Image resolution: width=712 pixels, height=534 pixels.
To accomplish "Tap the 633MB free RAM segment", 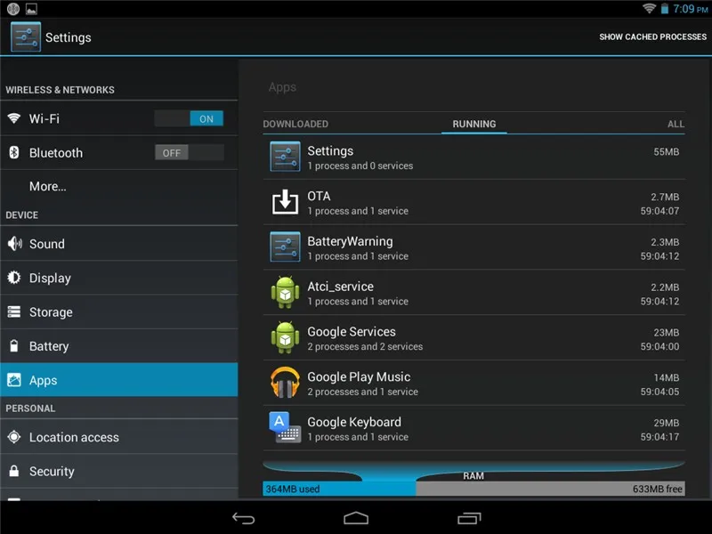I will (550, 489).
